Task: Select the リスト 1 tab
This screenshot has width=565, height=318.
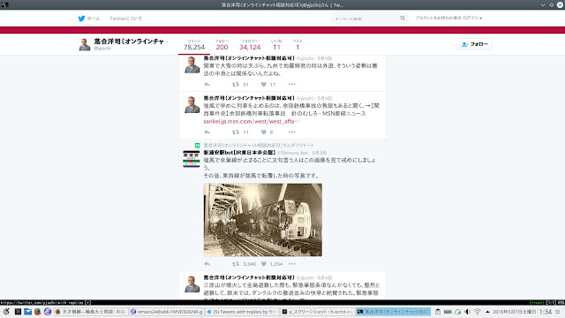Action: click(298, 45)
